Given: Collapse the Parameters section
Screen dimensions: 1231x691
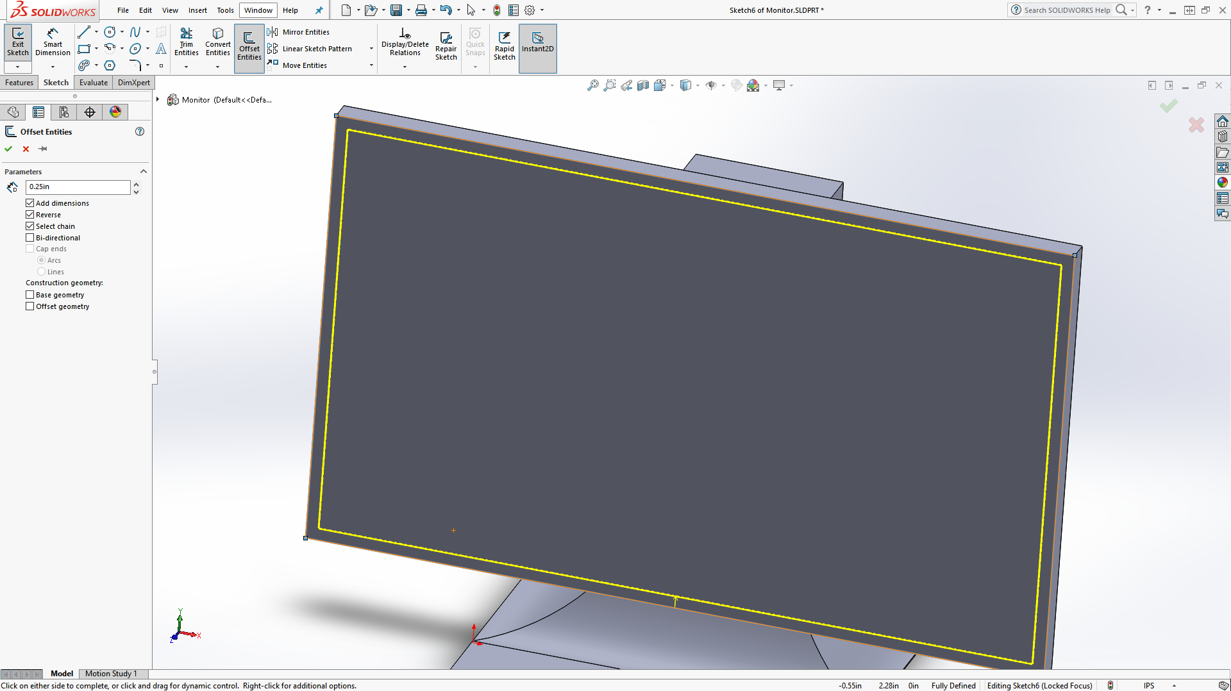Looking at the screenshot, I should [x=144, y=172].
